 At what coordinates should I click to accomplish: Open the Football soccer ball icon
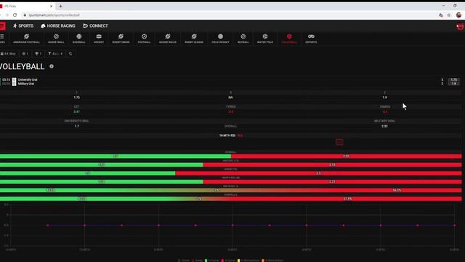pos(144,36)
